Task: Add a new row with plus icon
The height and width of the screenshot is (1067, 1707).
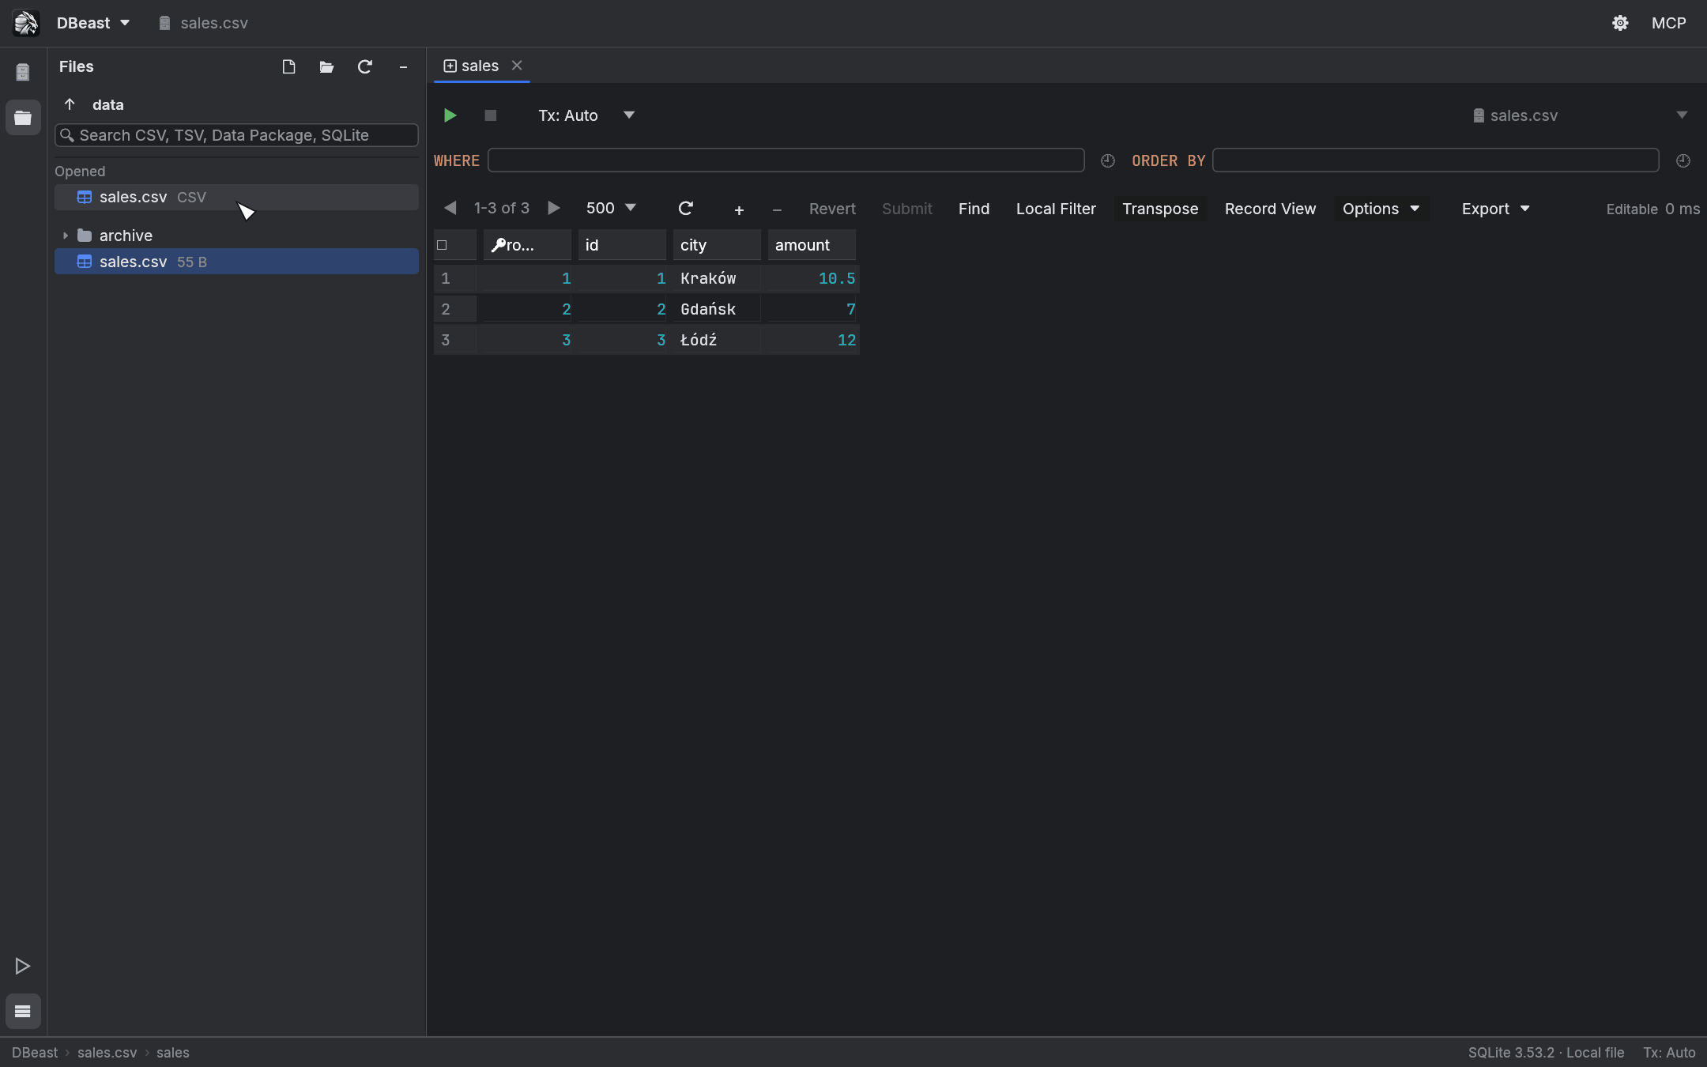Action: click(739, 209)
